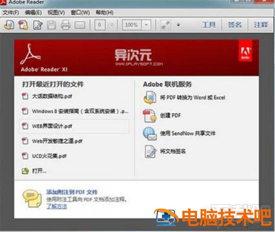Click the page number input field
Image resolution: width=275 pixels, height=232 pixels.
tap(100, 25)
